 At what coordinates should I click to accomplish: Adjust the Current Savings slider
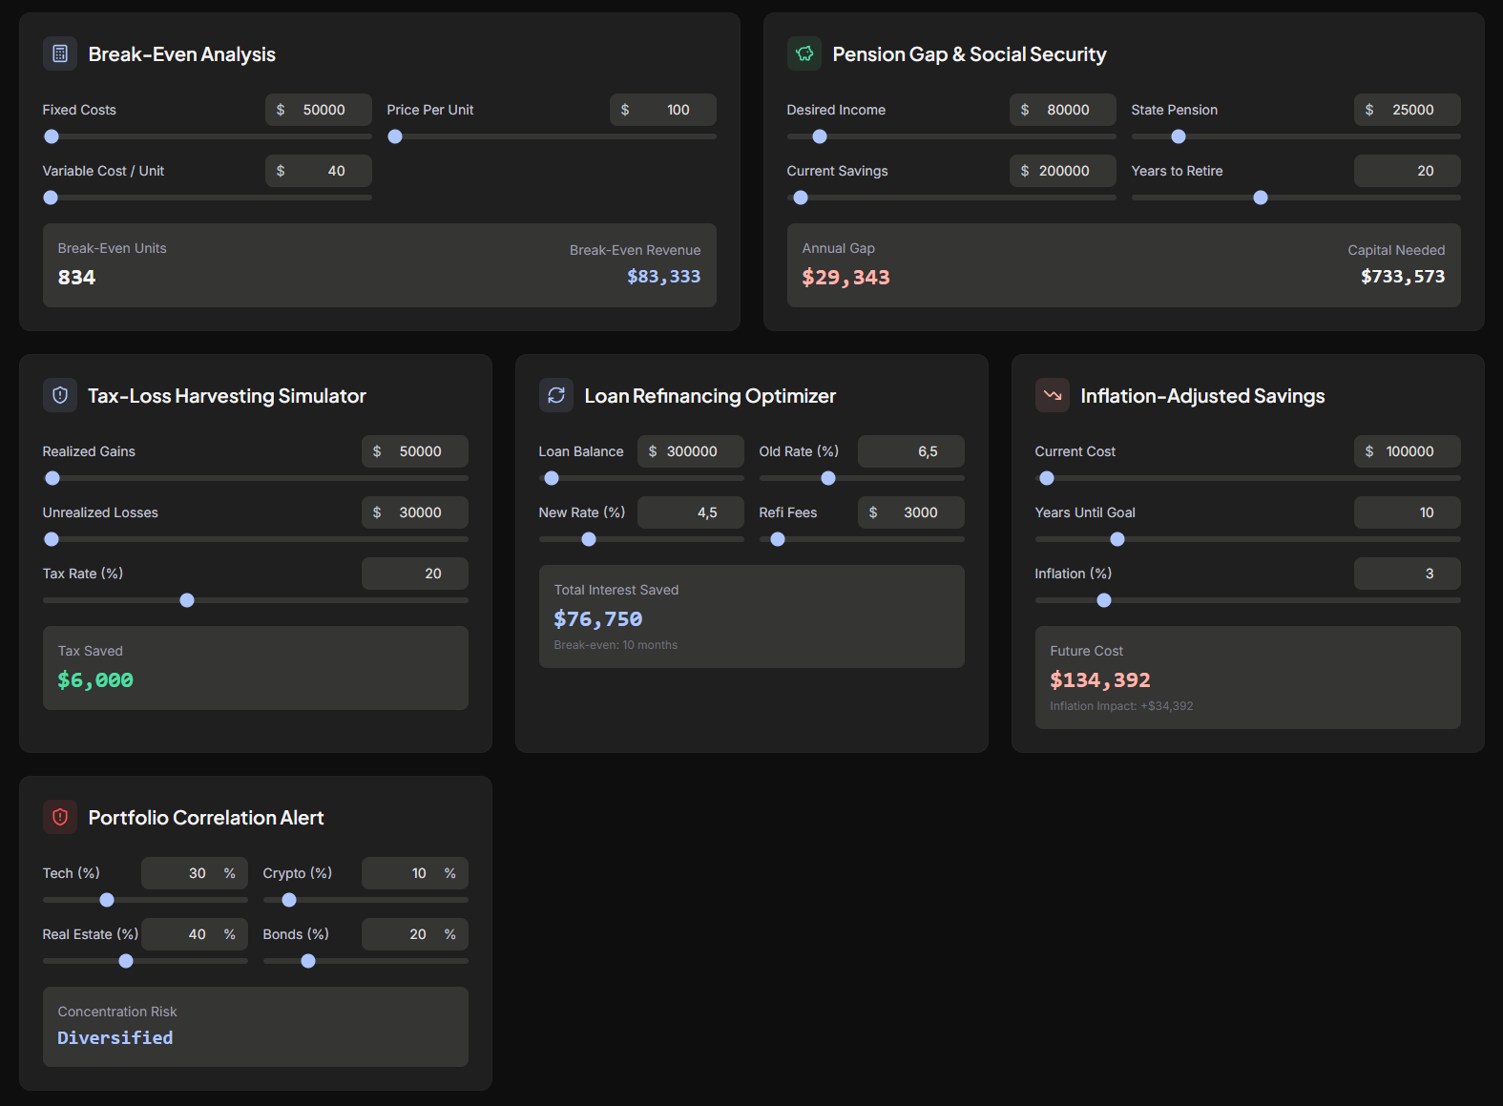point(951,198)
